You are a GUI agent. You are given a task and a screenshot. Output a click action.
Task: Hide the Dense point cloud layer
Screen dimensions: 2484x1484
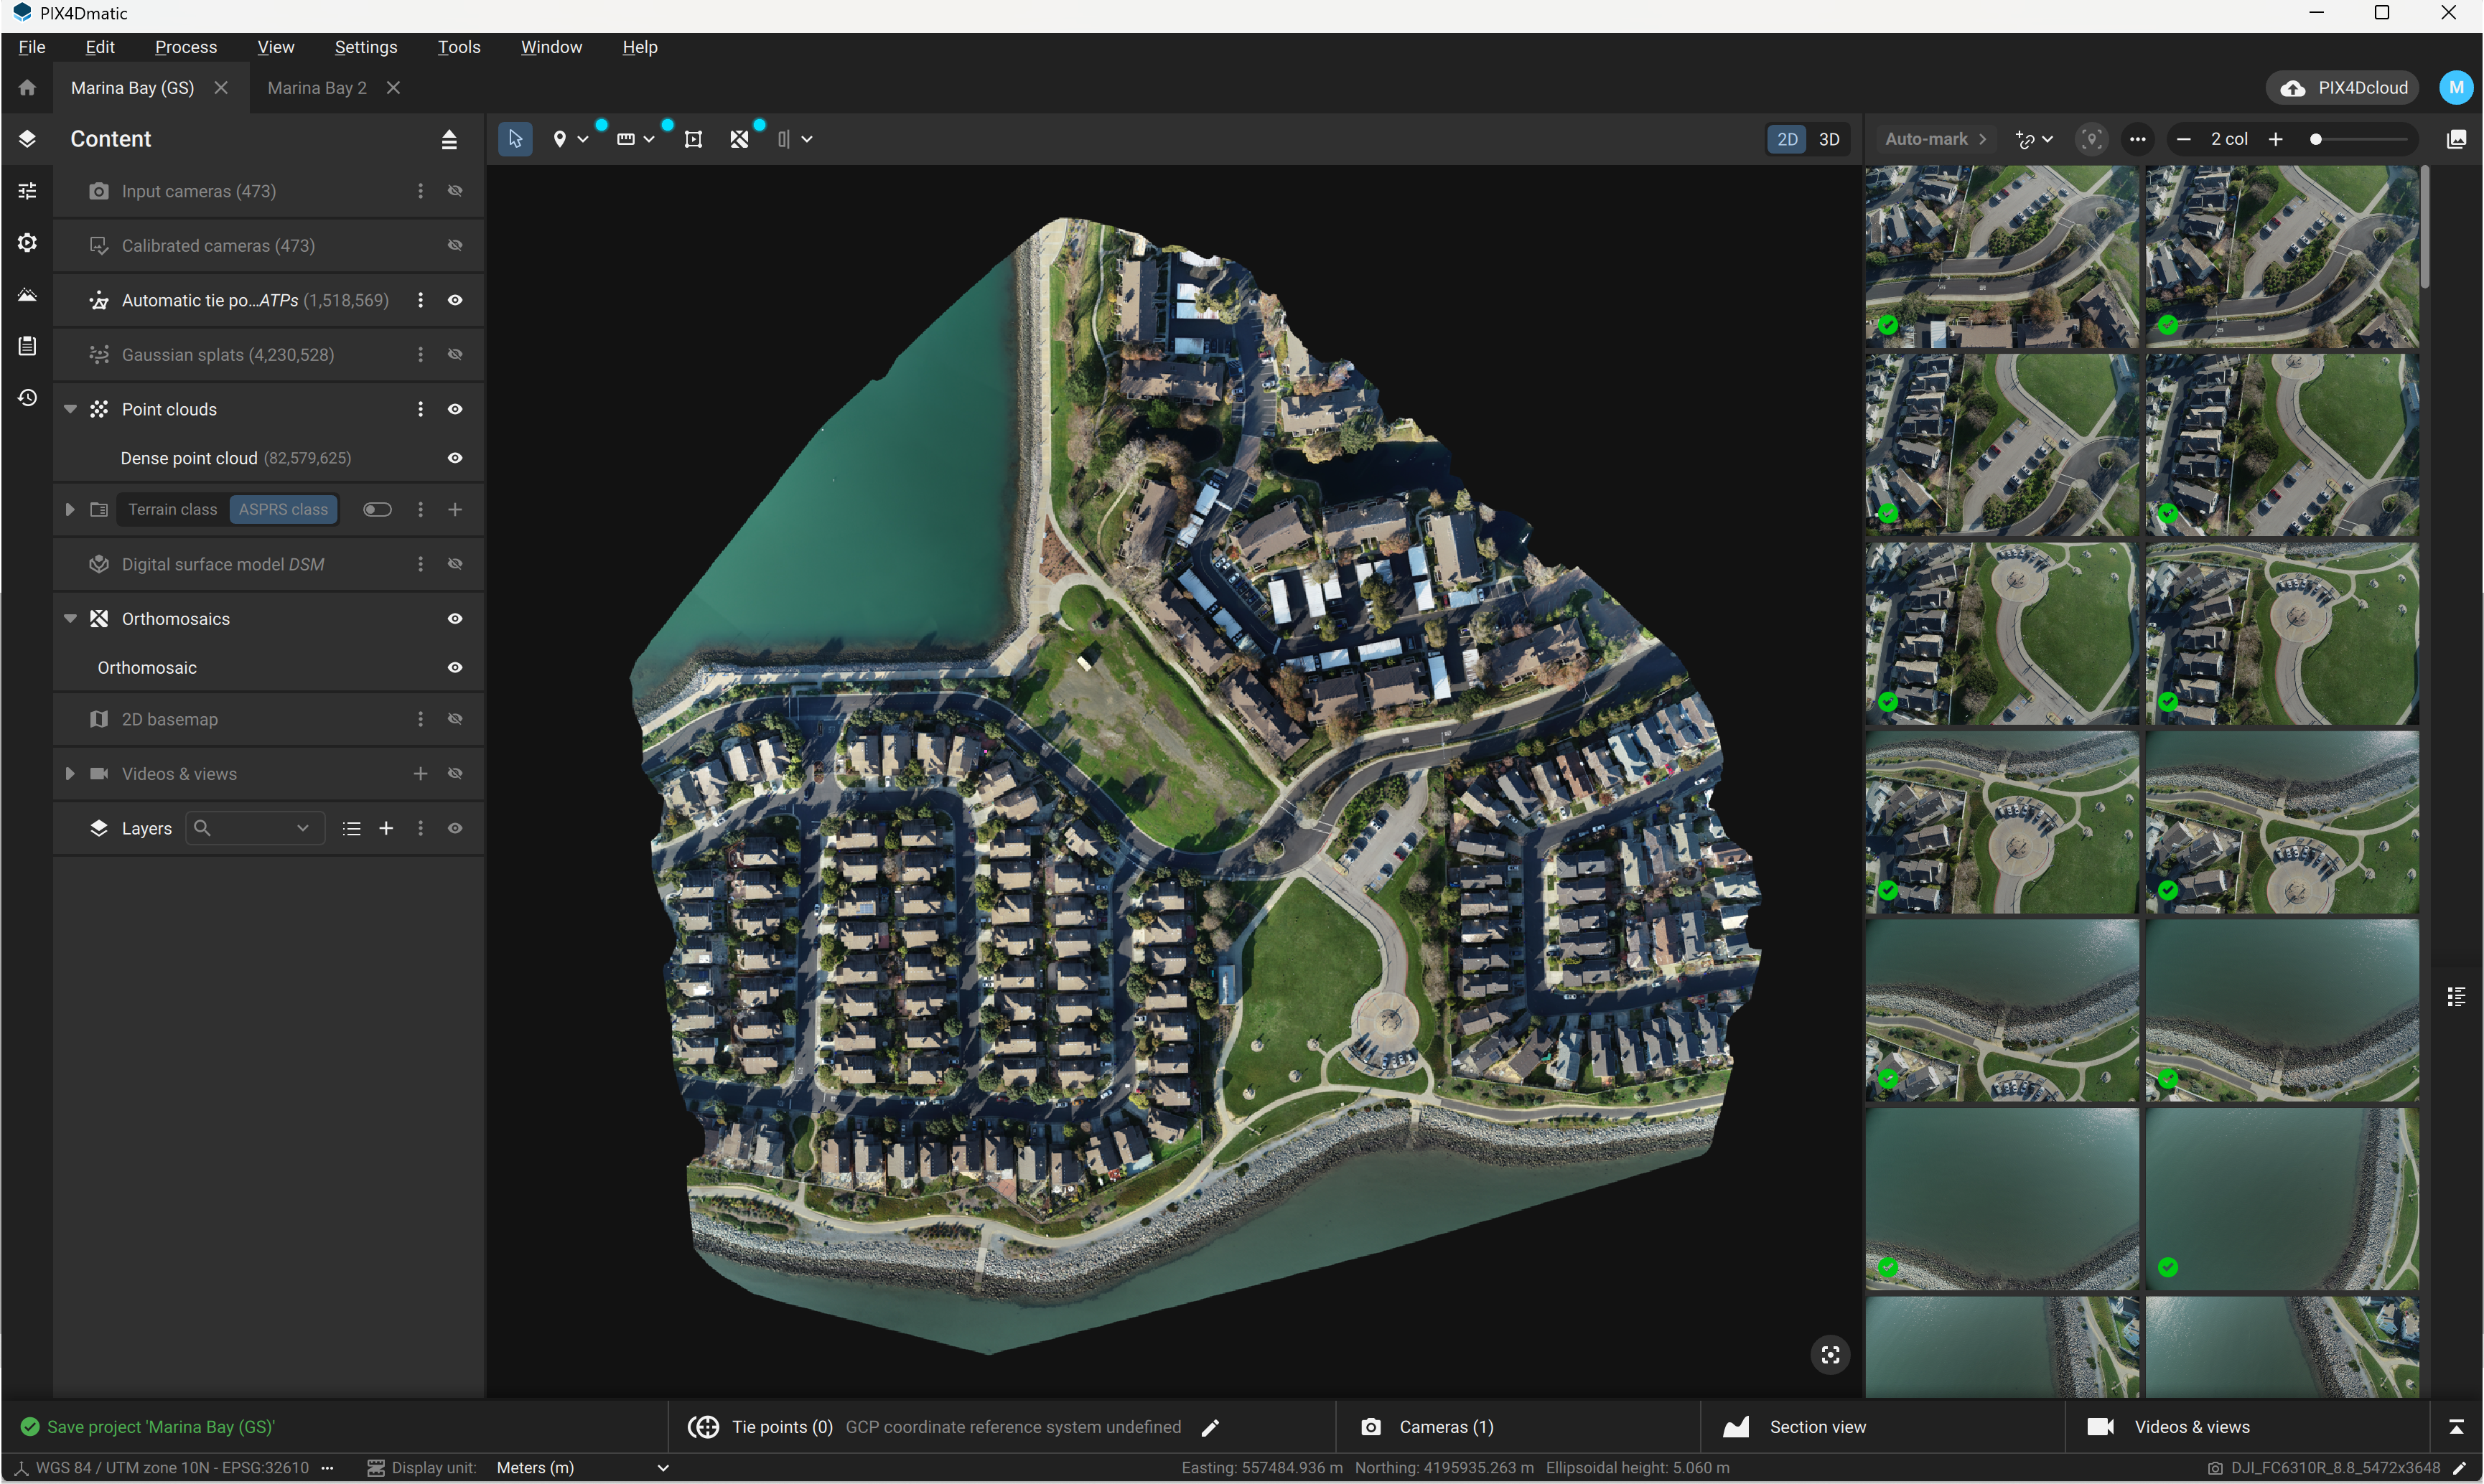coord(455,458)
